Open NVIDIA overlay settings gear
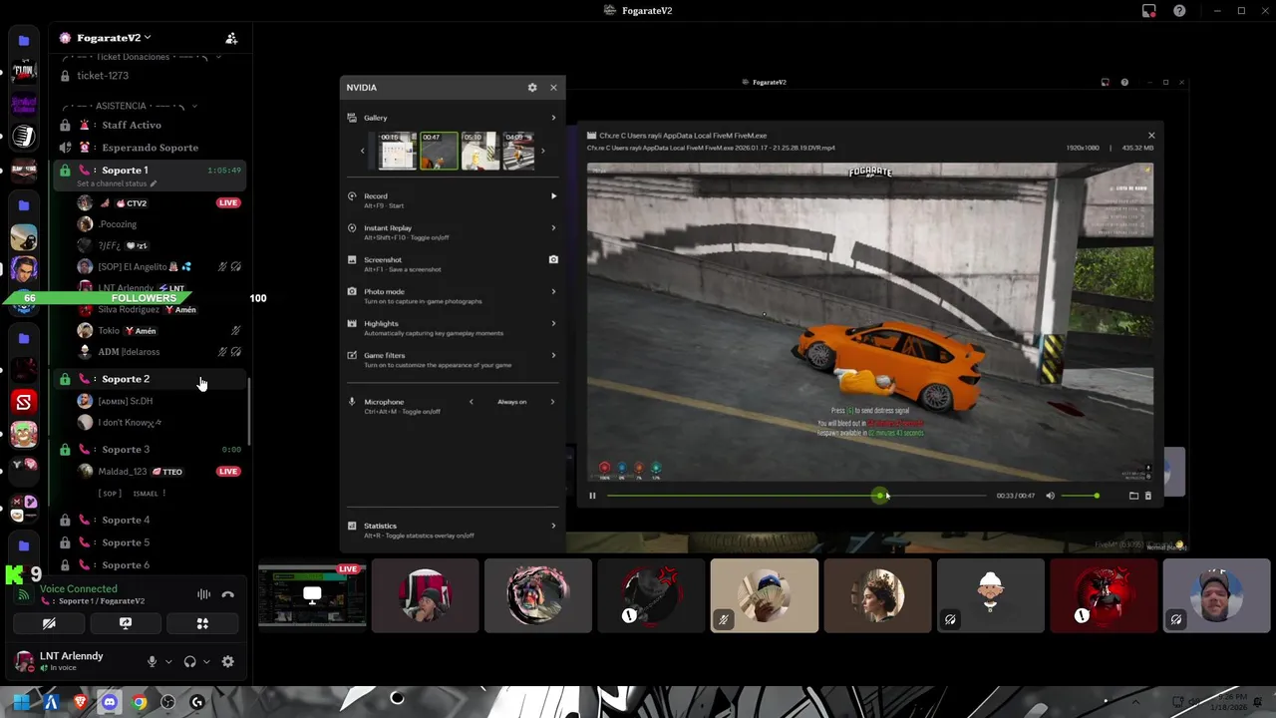This screenshot has height=718, width=1276. (532, 88)
